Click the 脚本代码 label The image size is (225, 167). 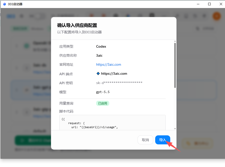(66, 111)
